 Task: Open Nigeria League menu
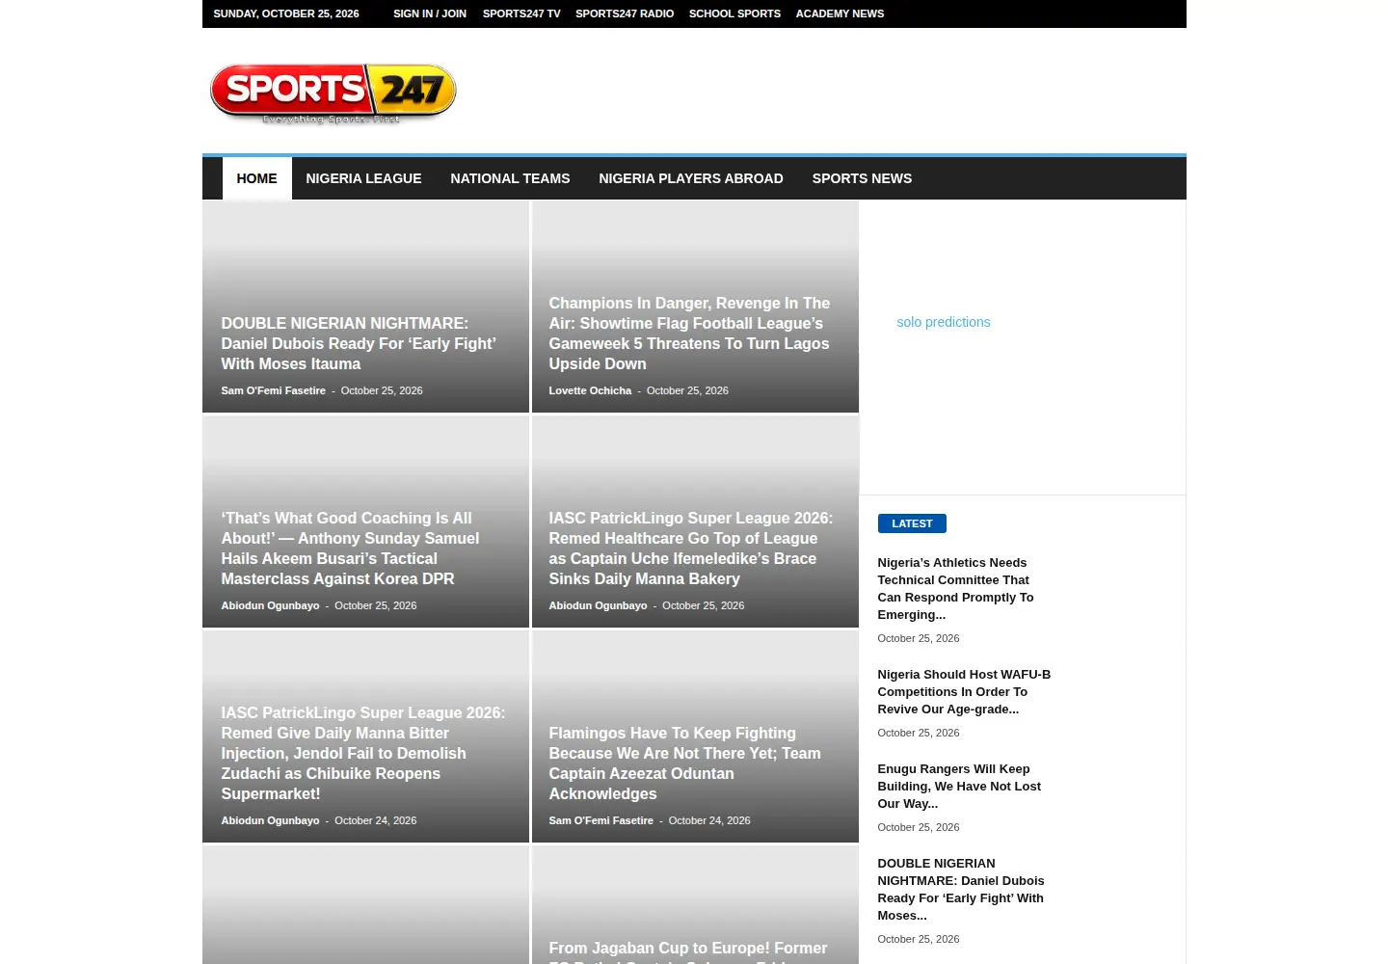(x=363, y=178)
